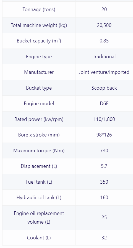The image size is (133, 248).
Task: Click the Engine oil replacement volume label
Action: coord(39,218)
